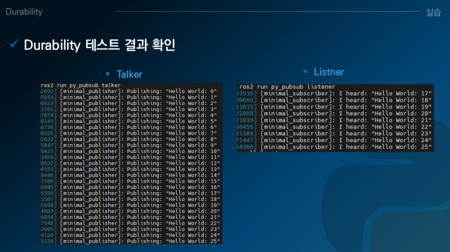Click talker Publishing line 'Hello World: 24'
The height and width of the screenshot is (252, 450).
(x=130, y=235)
